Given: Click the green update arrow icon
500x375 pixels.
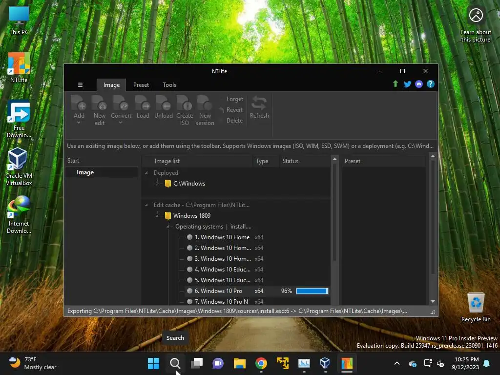Looking at the screenshot, I should (396, 84).
